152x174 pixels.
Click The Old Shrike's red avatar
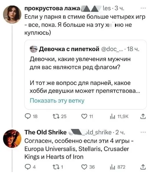tap(12, 139)
